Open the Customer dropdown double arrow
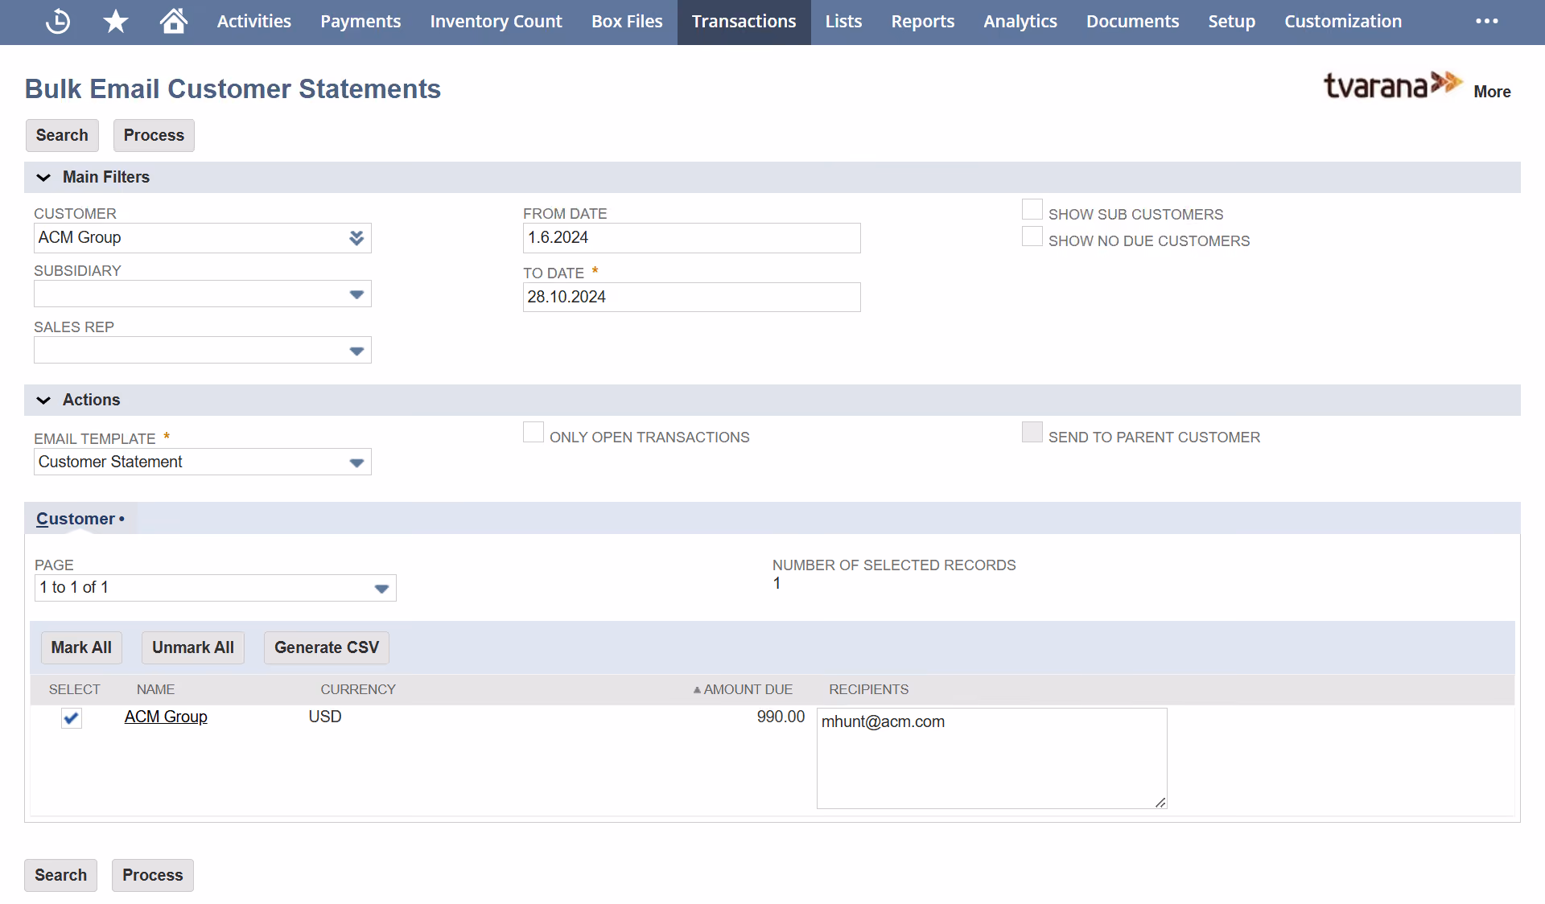 click(356, 238)
